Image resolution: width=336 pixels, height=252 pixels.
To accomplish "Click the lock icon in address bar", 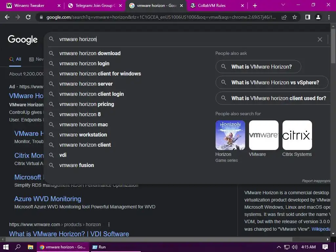I will (41, 17).
